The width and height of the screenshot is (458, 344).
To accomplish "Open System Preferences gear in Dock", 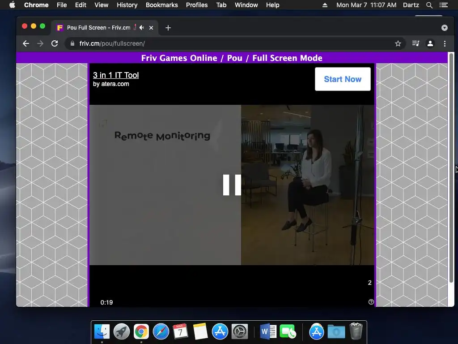I will [240, 332].
